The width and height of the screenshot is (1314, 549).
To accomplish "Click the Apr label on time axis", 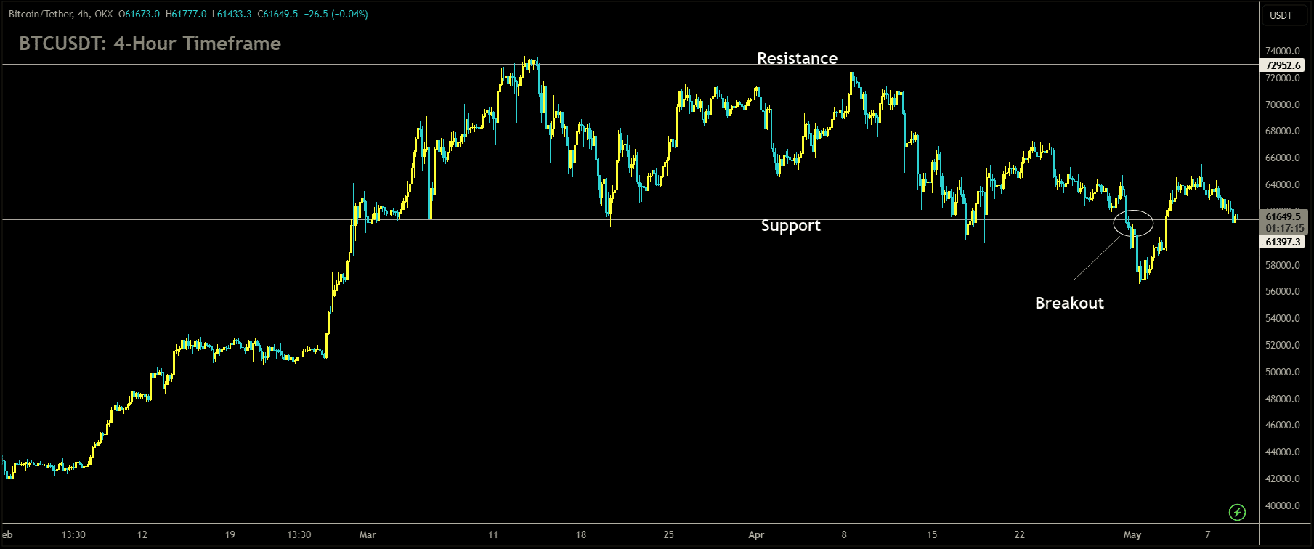I will click(x=756, y=535).
